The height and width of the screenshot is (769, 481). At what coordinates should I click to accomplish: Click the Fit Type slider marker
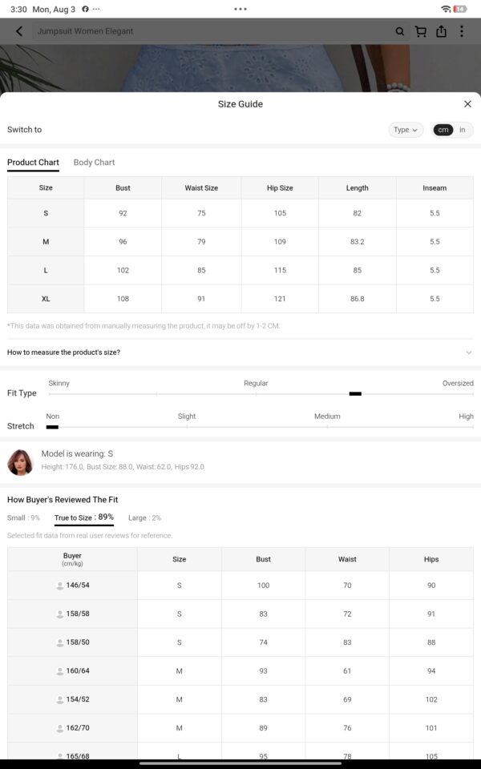click(355, 394)
